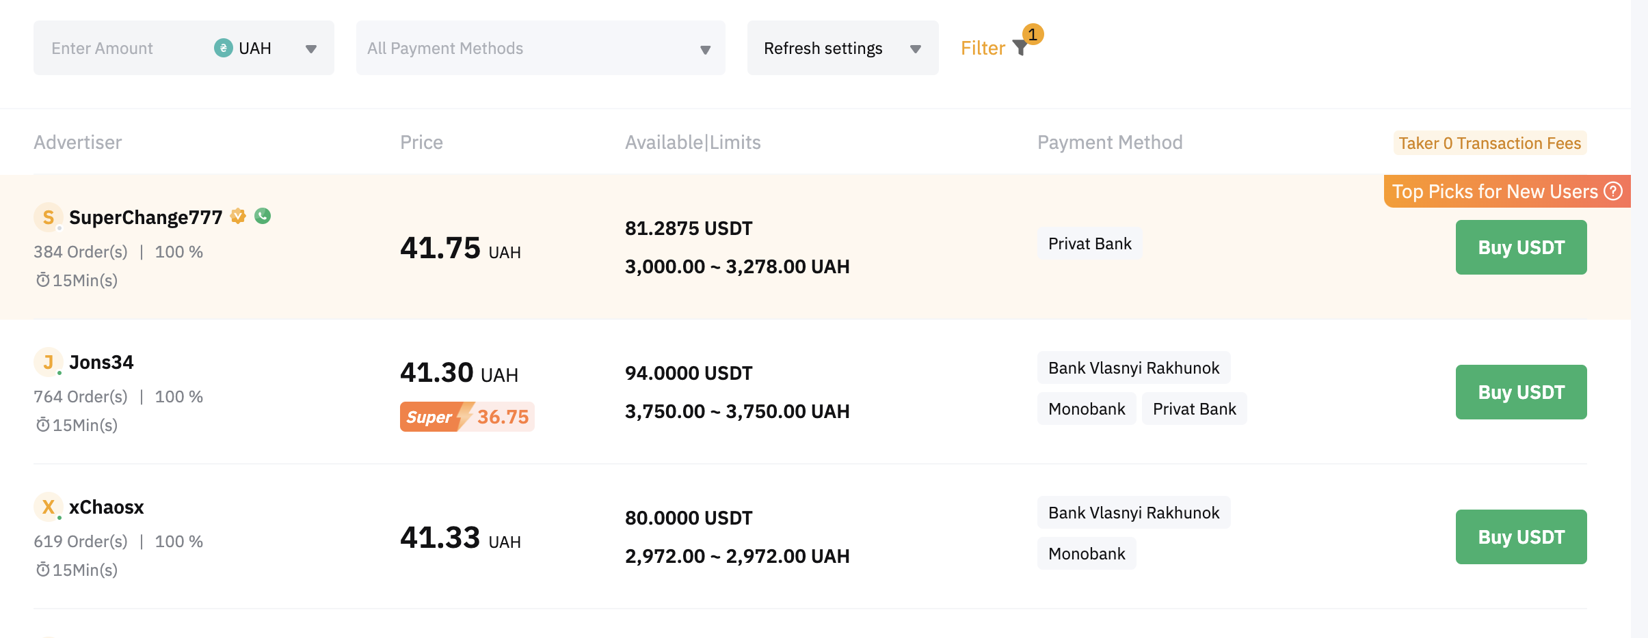Image resolution: width=1648 pixels, height=638 pixels.
Task: Click SuperChange777's avatar circle
Action: pyautogui.click(x=48, y=217)
